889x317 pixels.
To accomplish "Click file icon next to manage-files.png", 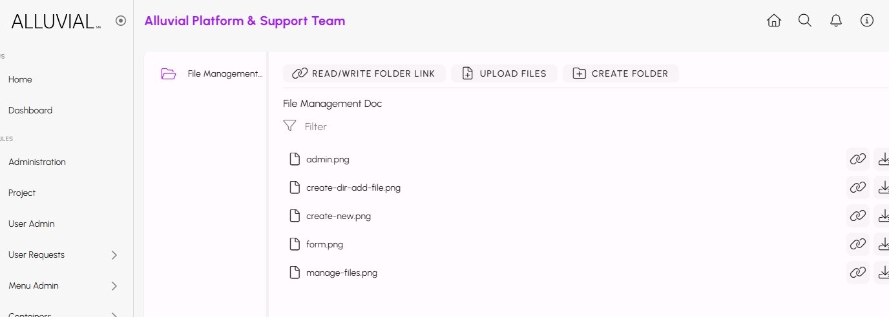I will [295, 273].
